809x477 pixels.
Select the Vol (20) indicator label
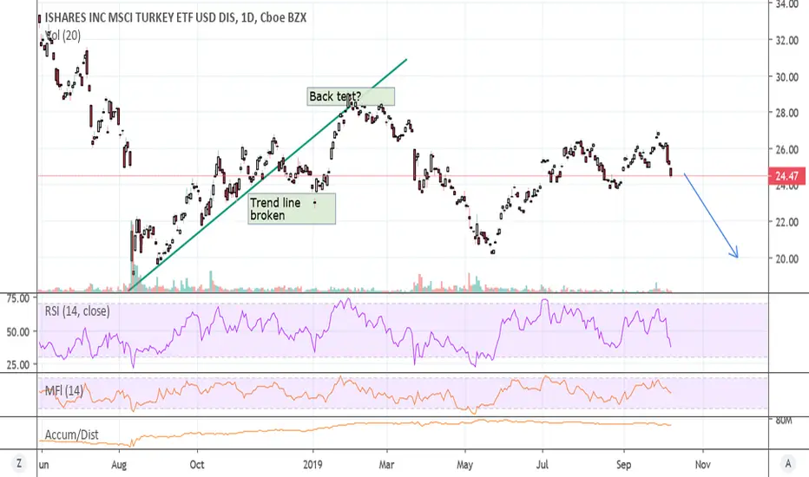coord(63,36)
